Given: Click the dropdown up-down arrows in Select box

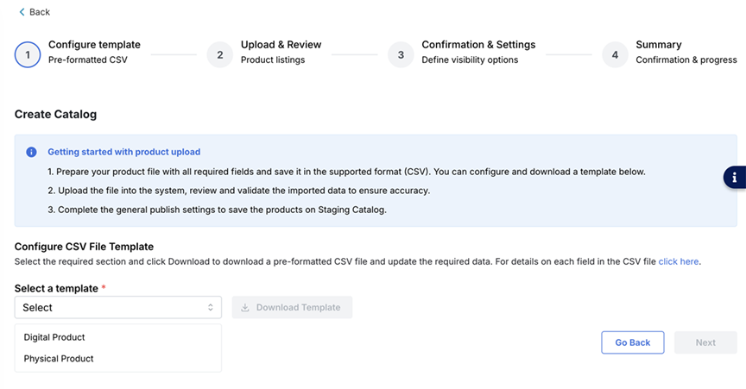Looking at the screenshot, I should click(x=210, y=307).
